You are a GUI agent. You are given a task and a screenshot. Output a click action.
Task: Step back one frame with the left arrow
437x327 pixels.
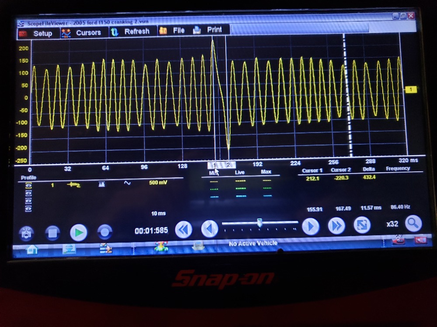pyautogui.click(x=209, y=228)
